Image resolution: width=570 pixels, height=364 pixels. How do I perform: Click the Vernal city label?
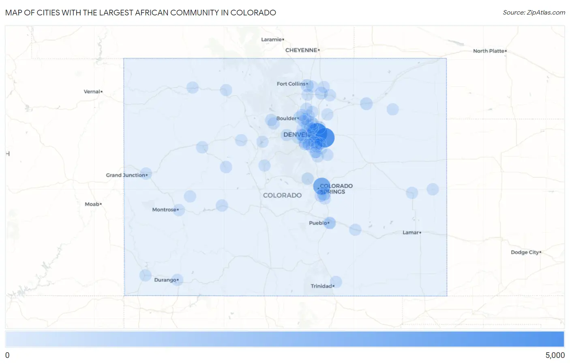pyautogui.click(x=93, y=92)
